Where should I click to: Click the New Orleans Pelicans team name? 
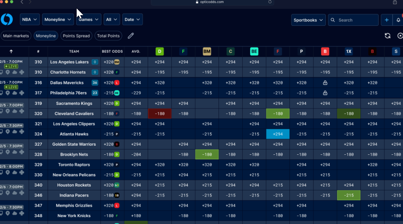74,175
